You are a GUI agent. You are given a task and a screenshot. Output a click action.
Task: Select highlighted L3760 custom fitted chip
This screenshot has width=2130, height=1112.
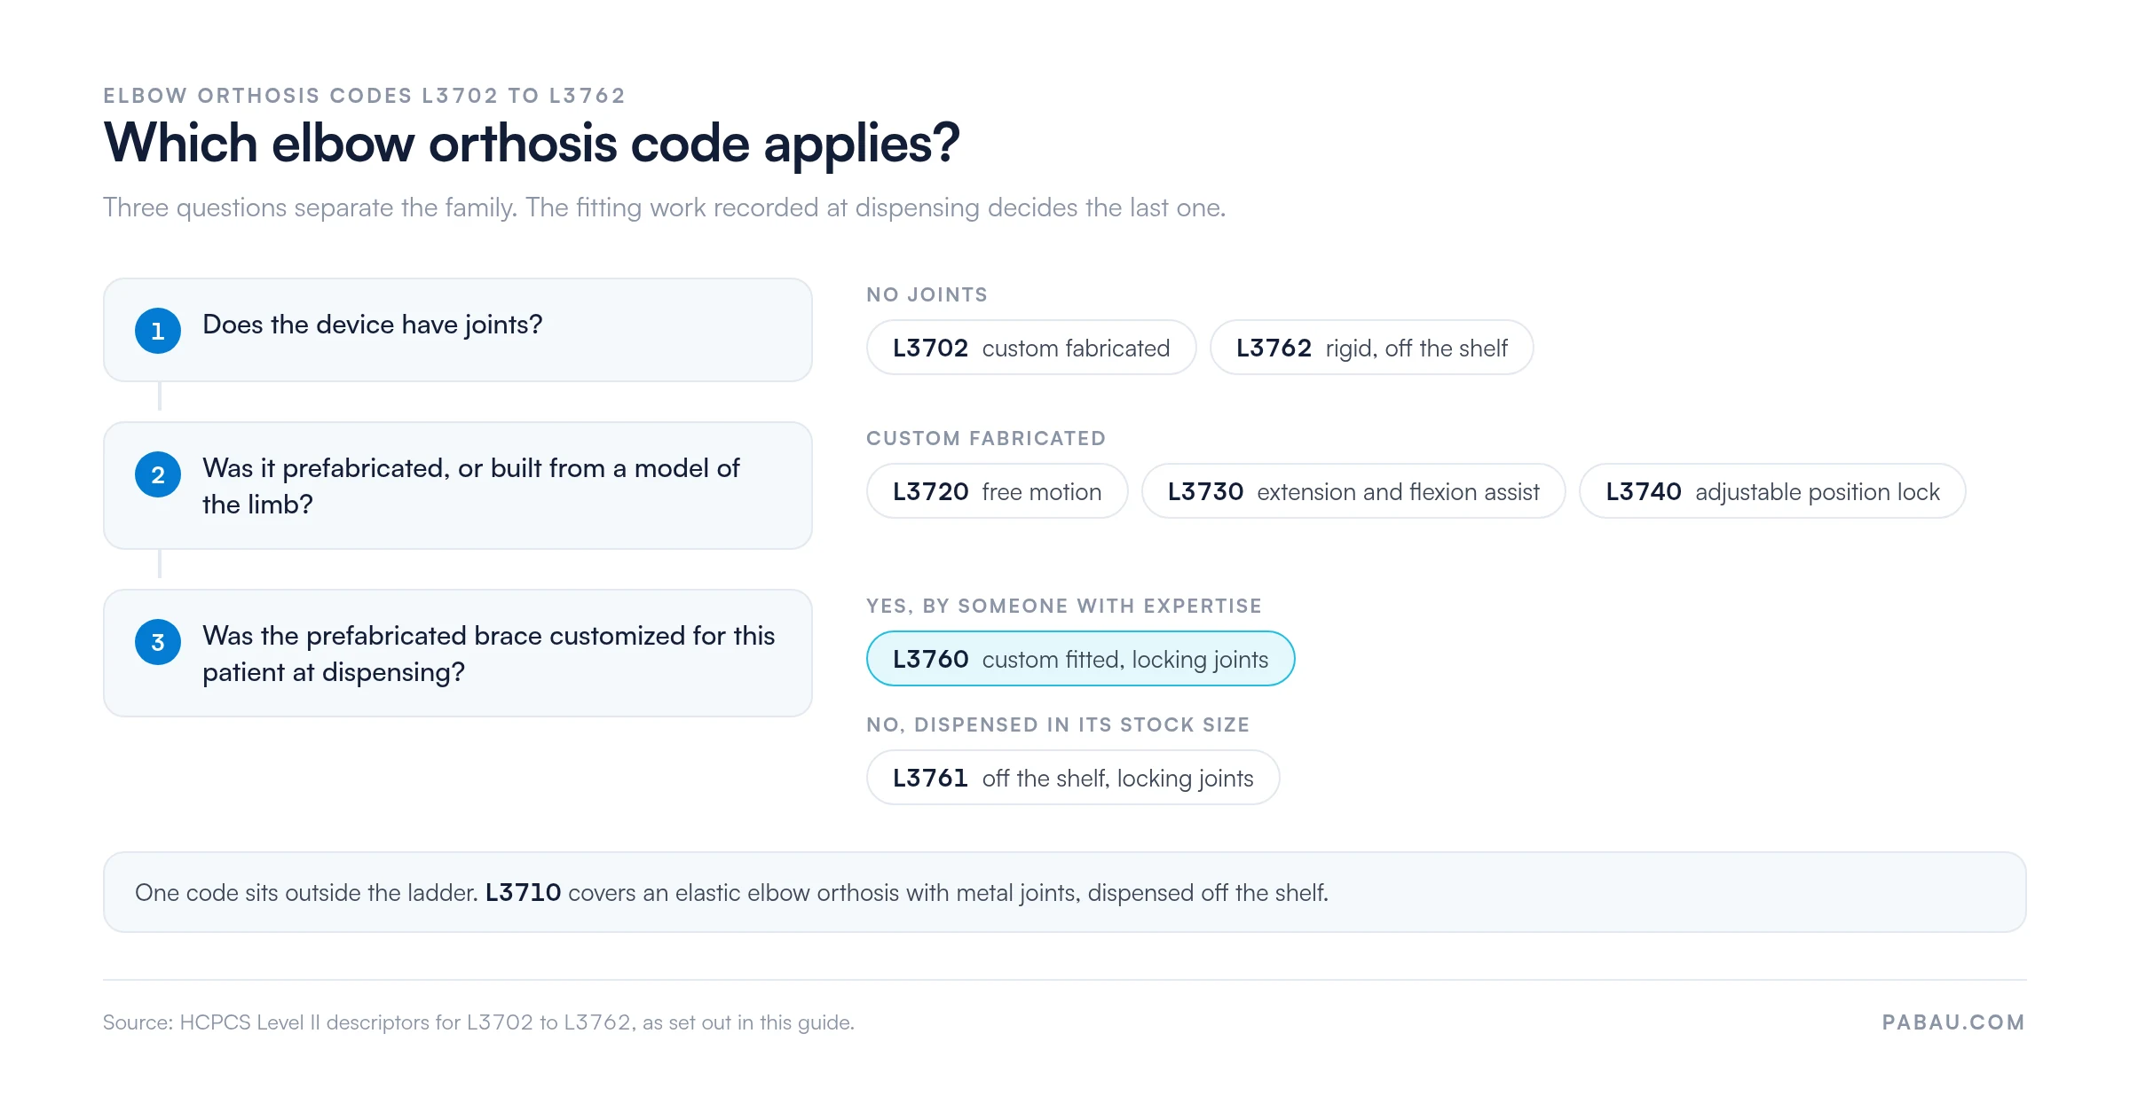(x=1080, y=659)
